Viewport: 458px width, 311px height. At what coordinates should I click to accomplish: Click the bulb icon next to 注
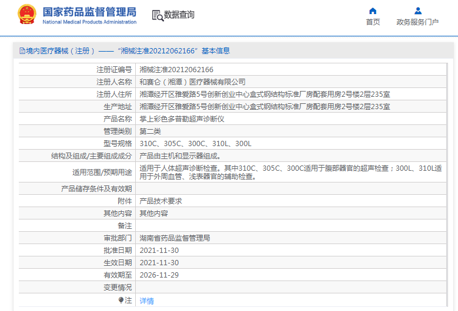[x=121, y=300]
